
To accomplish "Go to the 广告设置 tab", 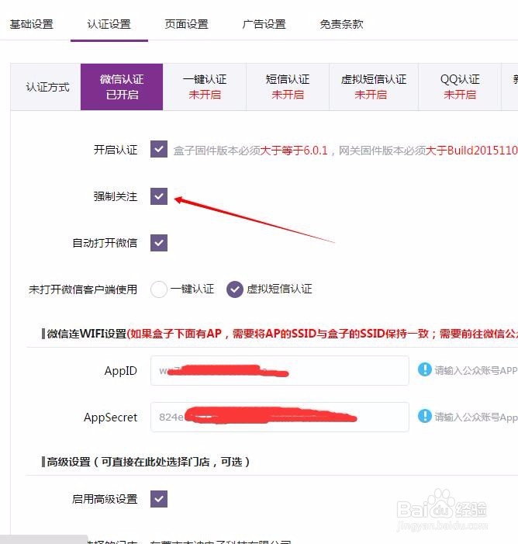I will click(264, 24).
